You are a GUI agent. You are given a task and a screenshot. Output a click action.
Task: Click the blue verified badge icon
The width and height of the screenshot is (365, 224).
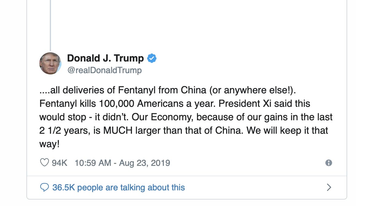[152, 58]
